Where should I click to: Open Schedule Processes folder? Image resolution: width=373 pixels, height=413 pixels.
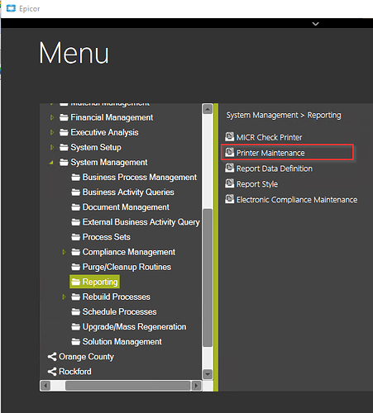pyautogui.click(x=119, y=311)
